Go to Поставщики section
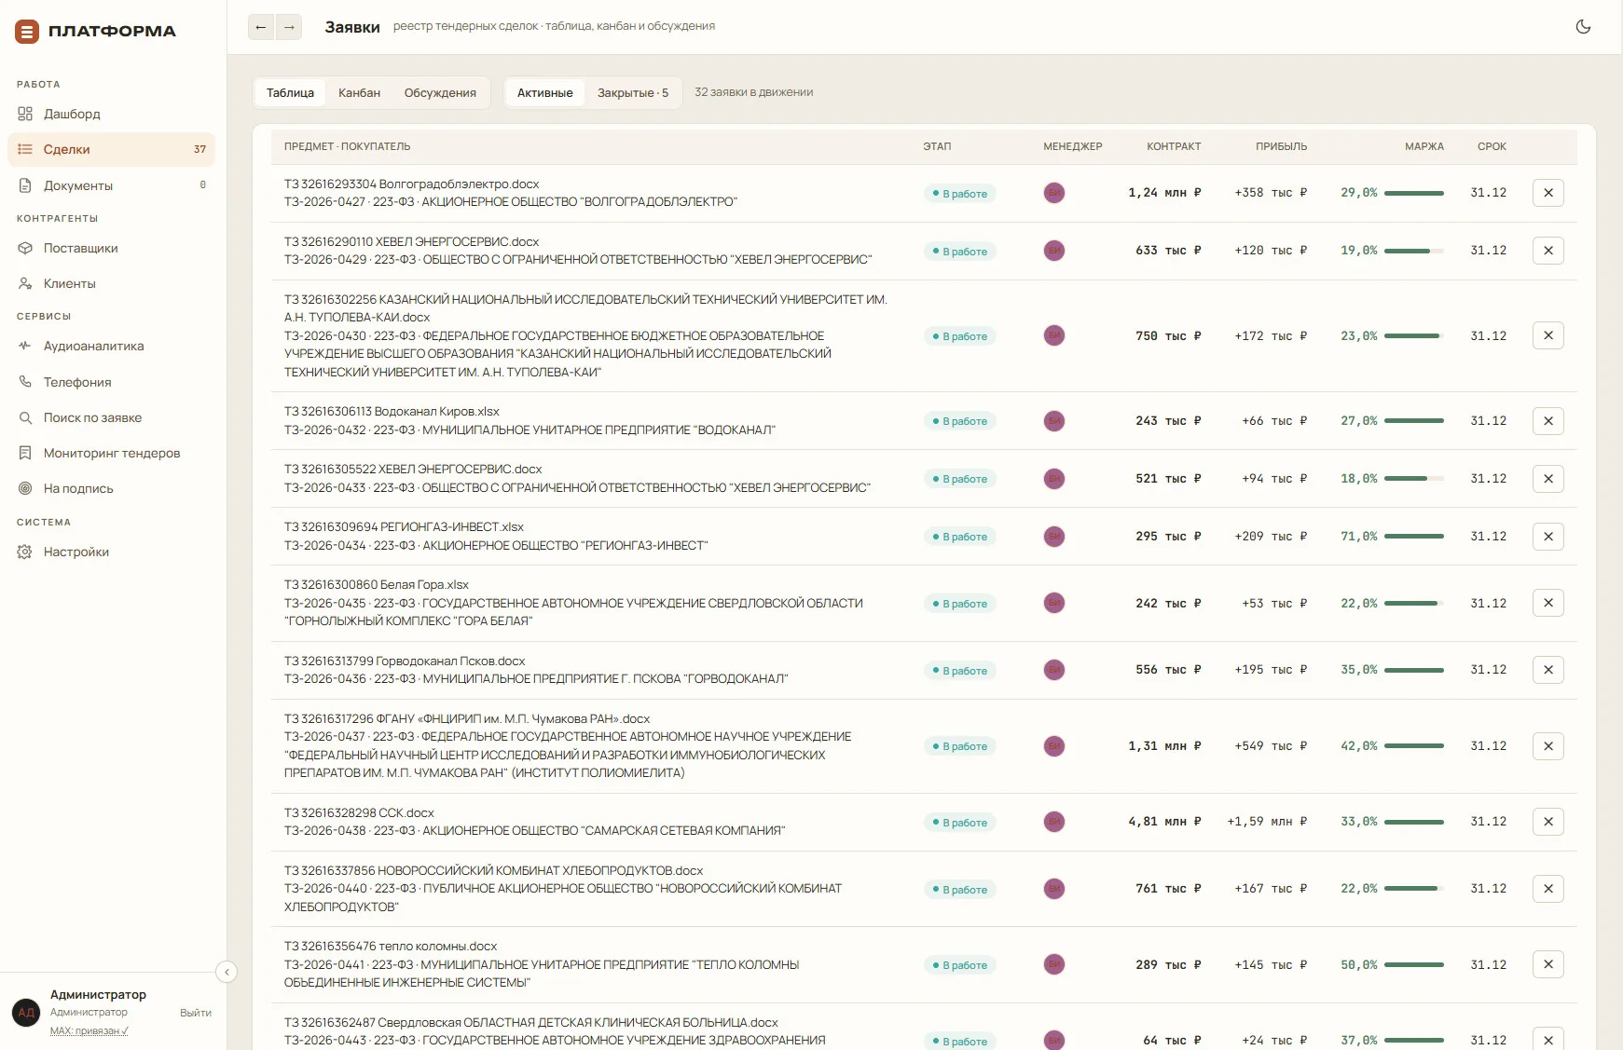Screen dimensions: 1623x1050 pyautogui.click(x=111, y=248)
